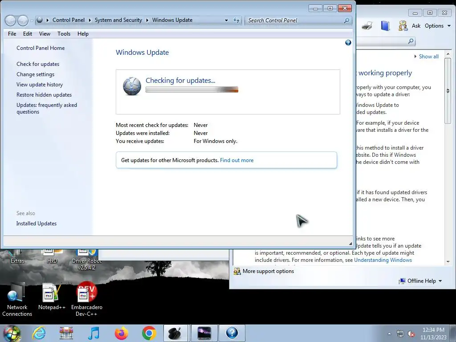Viewport: 456px width, 342px height.
Task: Switch to Help and Support taskbar button
Action: click(232, 333)
